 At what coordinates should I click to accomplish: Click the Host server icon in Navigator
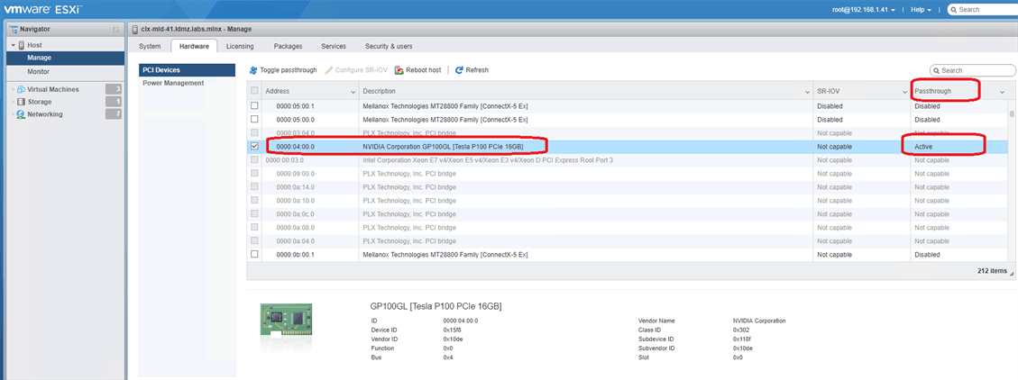click(22, 45)
